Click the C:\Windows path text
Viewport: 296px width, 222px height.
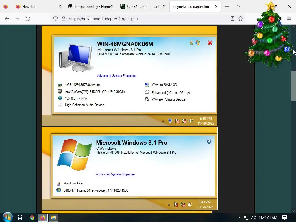click(106, 148)
